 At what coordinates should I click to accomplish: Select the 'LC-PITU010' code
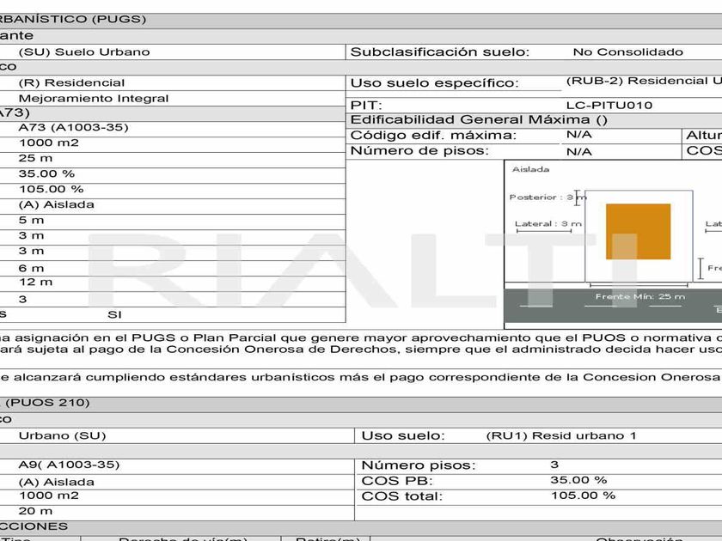pyautogui.click(x=609, y=106)
